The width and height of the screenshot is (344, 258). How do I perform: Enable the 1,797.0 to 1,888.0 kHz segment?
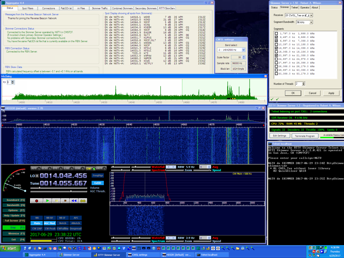[x=276, y=33]
